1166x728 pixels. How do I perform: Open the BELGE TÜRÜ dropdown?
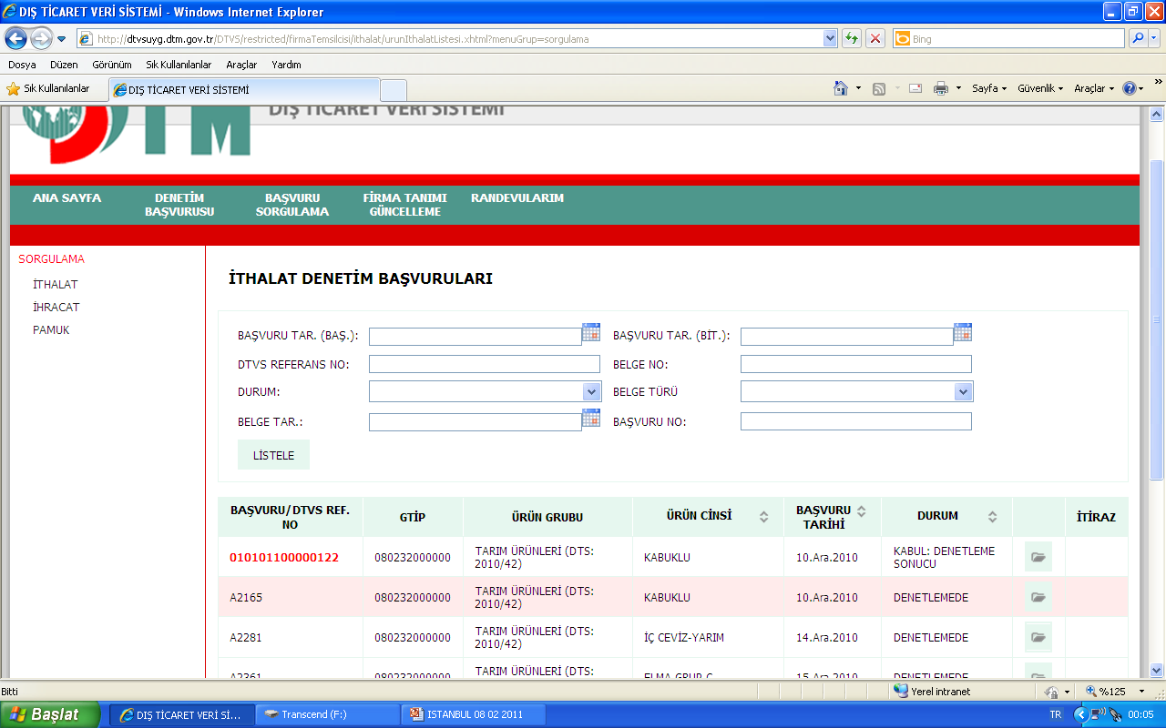[x=964, y=391]
